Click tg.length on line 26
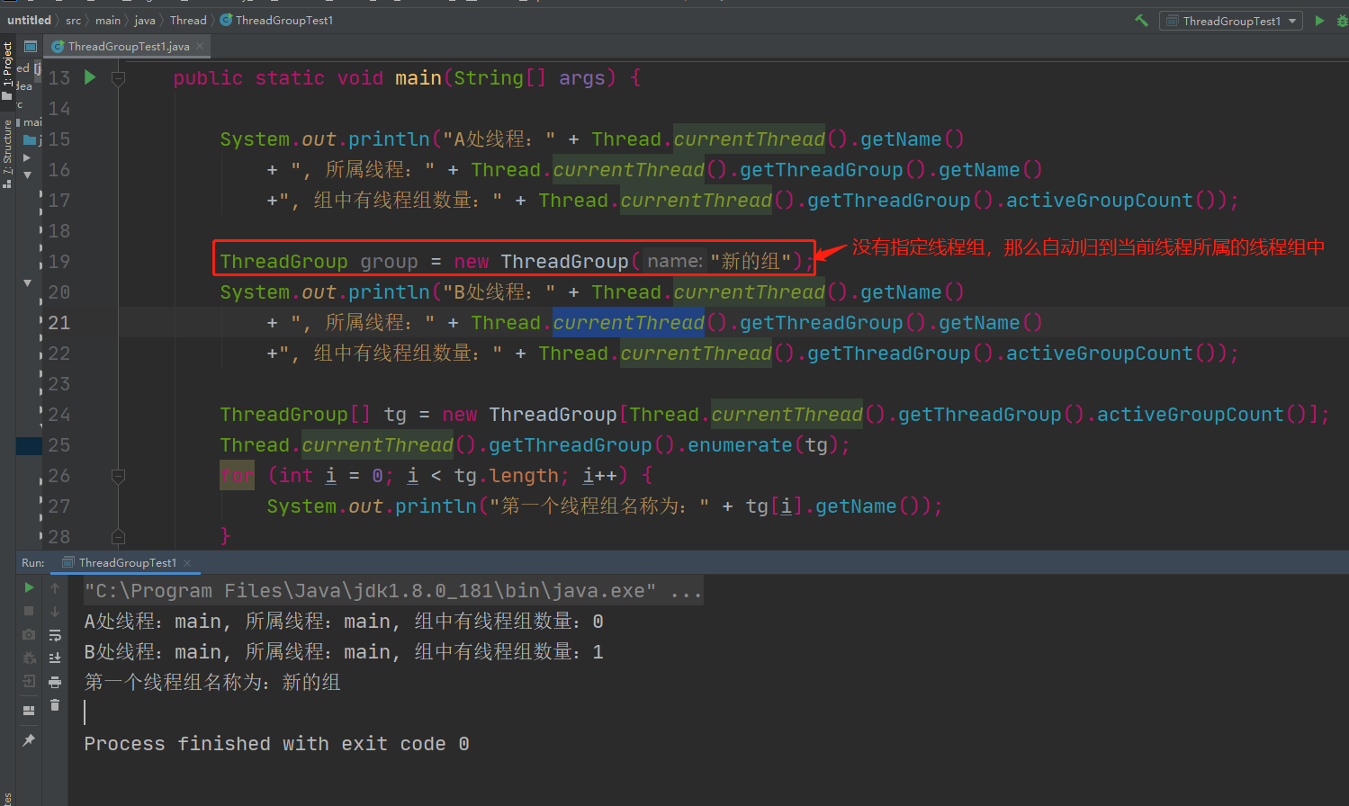Screen dimensions: 1349x806 [506, 476]
